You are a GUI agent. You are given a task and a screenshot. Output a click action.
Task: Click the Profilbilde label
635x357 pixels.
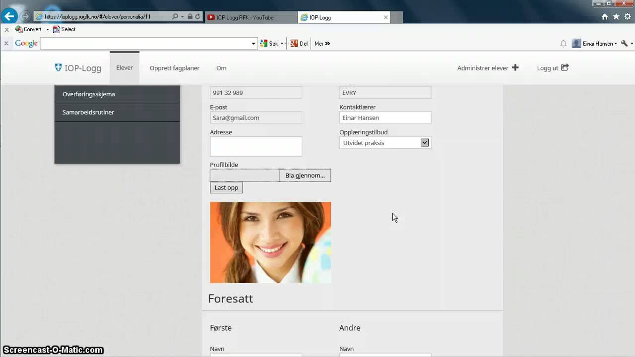[x=224, y=165]
